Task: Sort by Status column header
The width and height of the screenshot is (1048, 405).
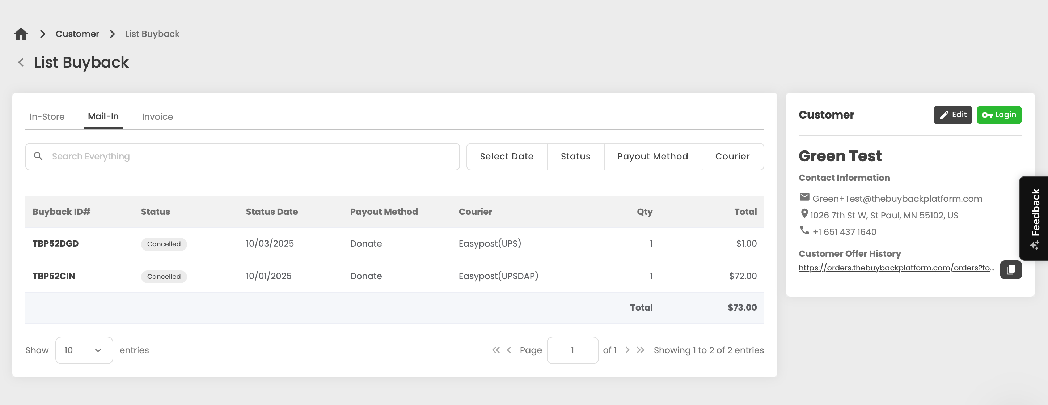Action: (x=155, y=212)
